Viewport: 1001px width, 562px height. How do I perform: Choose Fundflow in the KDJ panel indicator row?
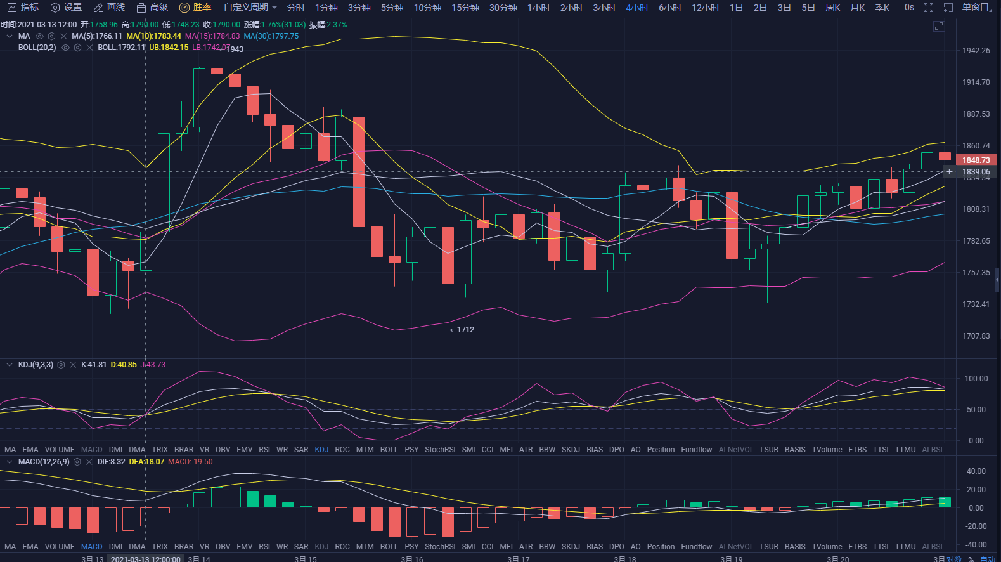click(x=696, y=450)
